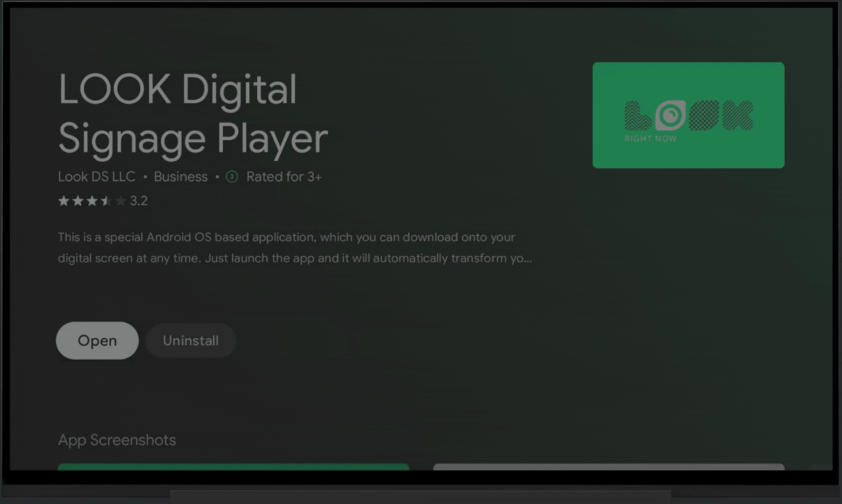This screenshot has height=504, width=842.
Task: Click the circled 3 content rating icon
Action: (232, 176)
